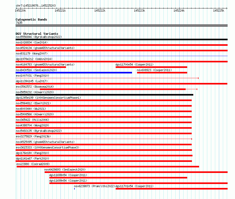Click the black nsv5859232 variant bar
The width and height of the screenshot is (235, 199).
(105, 95)
